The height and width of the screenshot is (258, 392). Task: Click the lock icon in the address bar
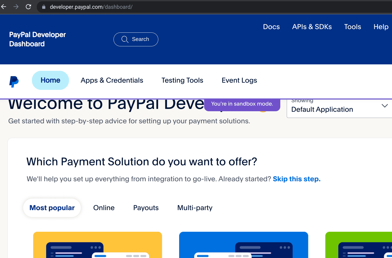44,7
